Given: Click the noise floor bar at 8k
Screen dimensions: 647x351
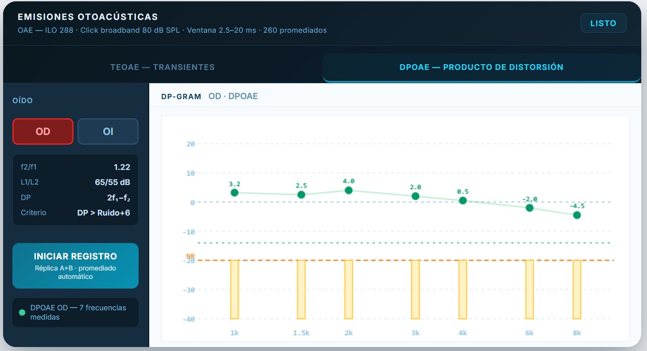Looking at the screenshot, I should tap(577, 289).
